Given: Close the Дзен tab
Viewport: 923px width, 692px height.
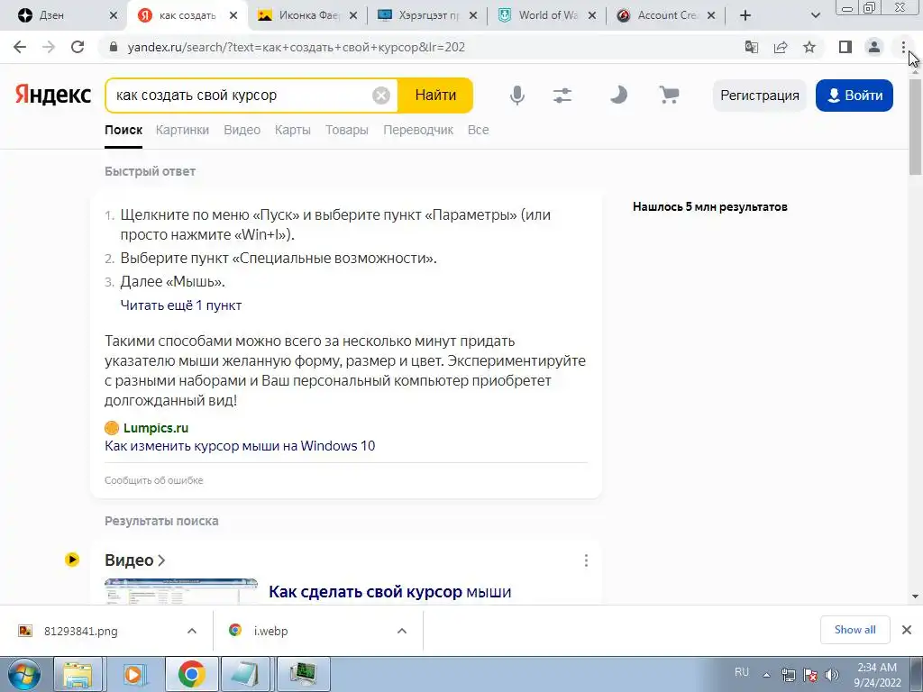Looking at the screenshot, I should [x=114, y=15].
